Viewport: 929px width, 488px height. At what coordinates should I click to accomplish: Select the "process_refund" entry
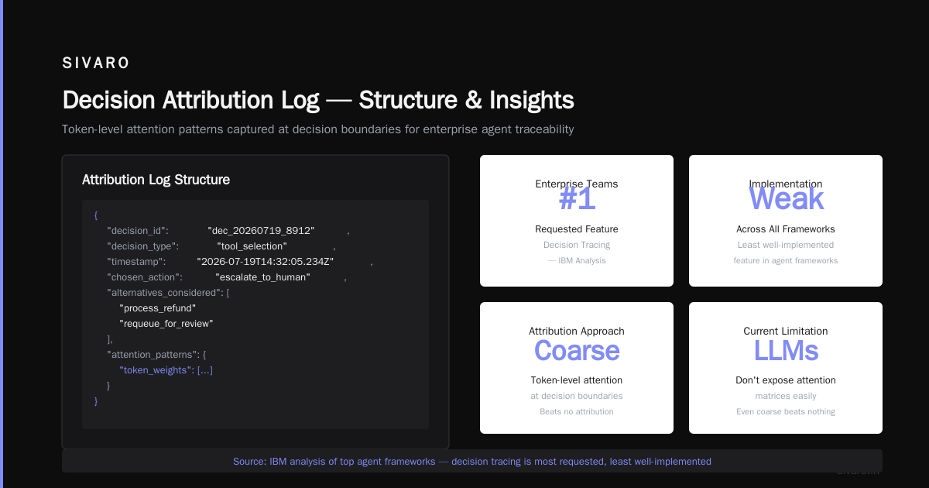tap(157, 308)
